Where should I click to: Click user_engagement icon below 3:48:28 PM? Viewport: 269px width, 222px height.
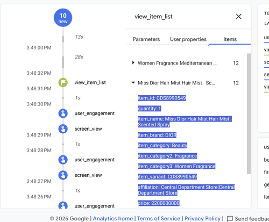coord(63,160)
